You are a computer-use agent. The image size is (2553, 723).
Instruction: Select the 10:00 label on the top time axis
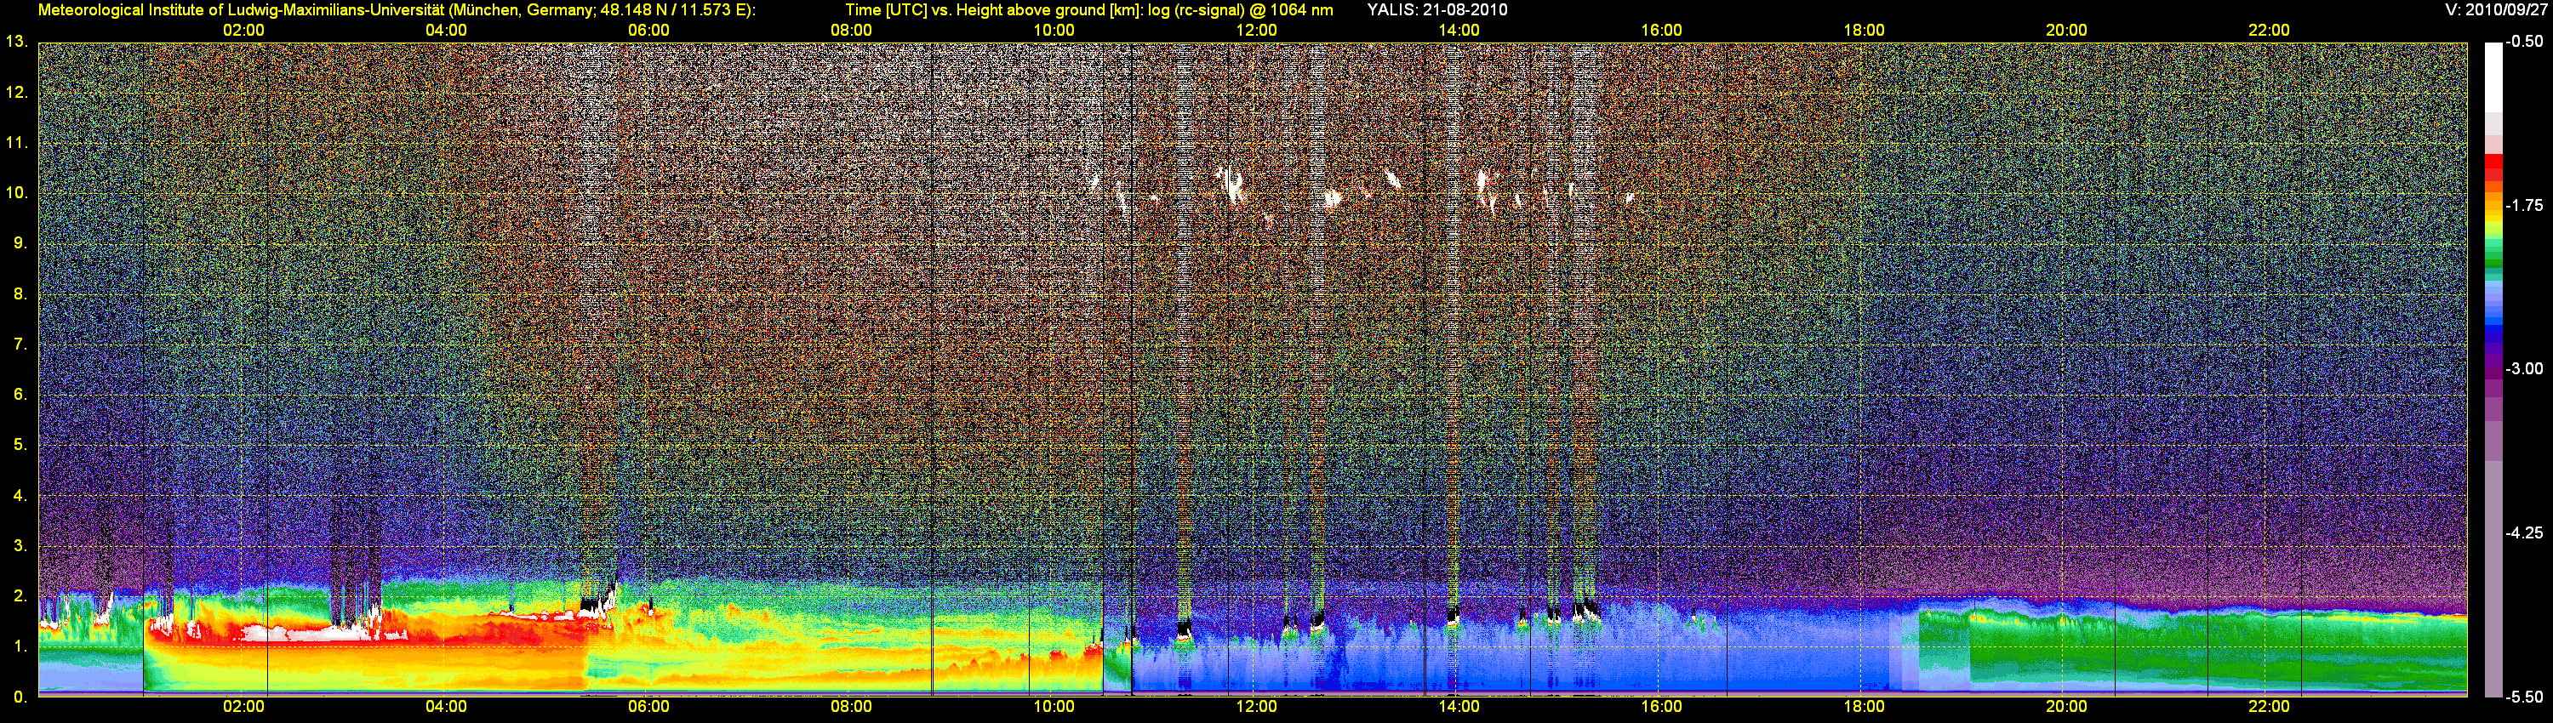click(x=1054, y=31)
